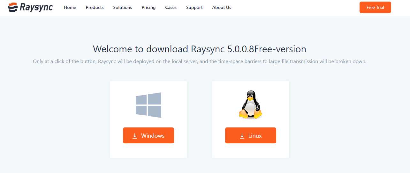Open the About Us page
This screenshot has height=173, width=410.
tap(222, 7)
